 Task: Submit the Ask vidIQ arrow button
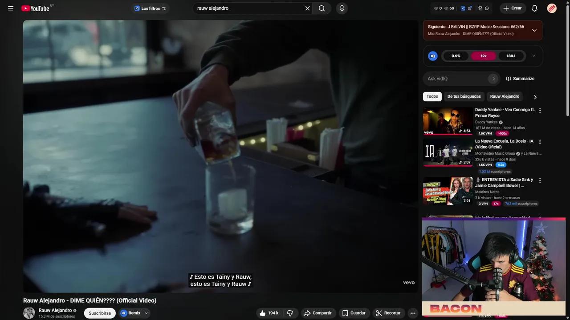(493, 79)
